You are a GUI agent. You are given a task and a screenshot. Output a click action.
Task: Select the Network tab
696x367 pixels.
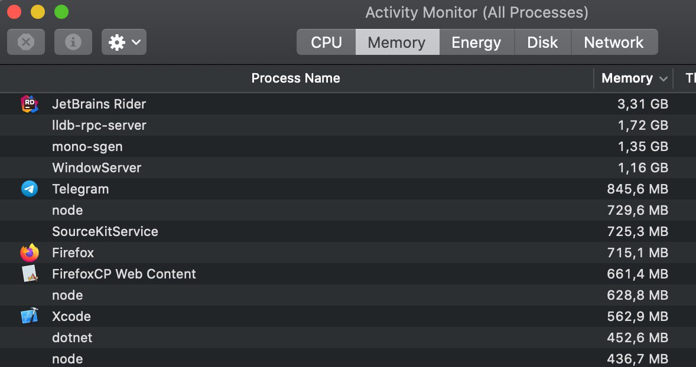[x=614, y=42]
